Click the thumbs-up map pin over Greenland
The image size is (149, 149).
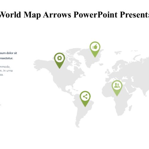[95, 49]
